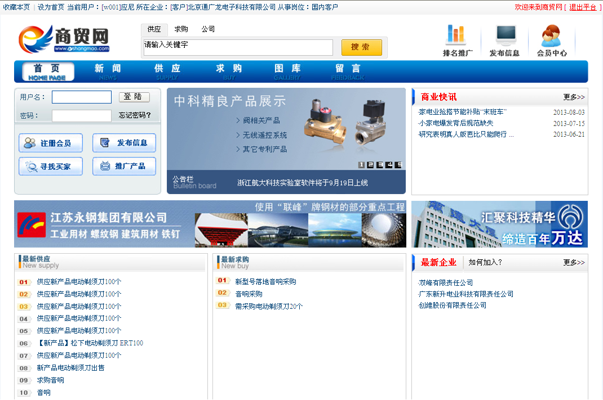This screenshot has height=400, width=603.
Task: Click the 搜索 search button
Action: coord(361,47)
